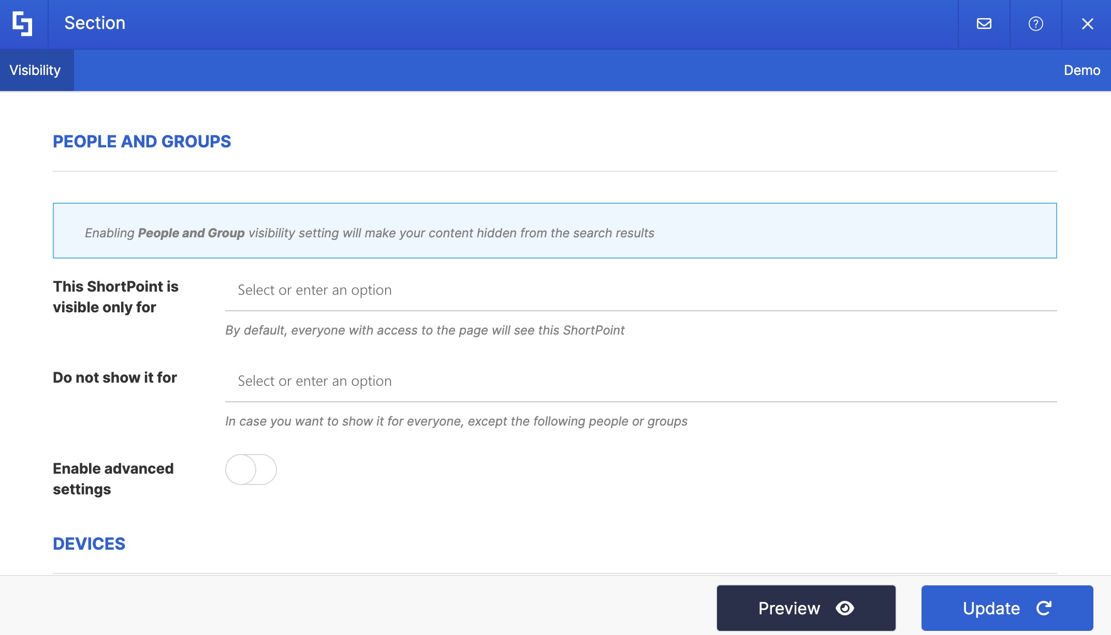Click the Preview button
The image size is (1111, 635).
[x=805, y=608]
